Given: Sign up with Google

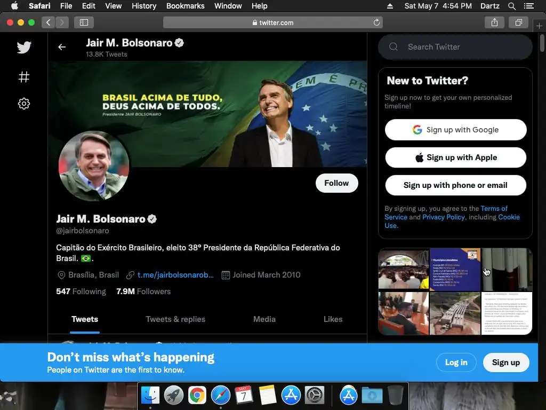Looking at the screenshot, I should click(x=455, y=130).
